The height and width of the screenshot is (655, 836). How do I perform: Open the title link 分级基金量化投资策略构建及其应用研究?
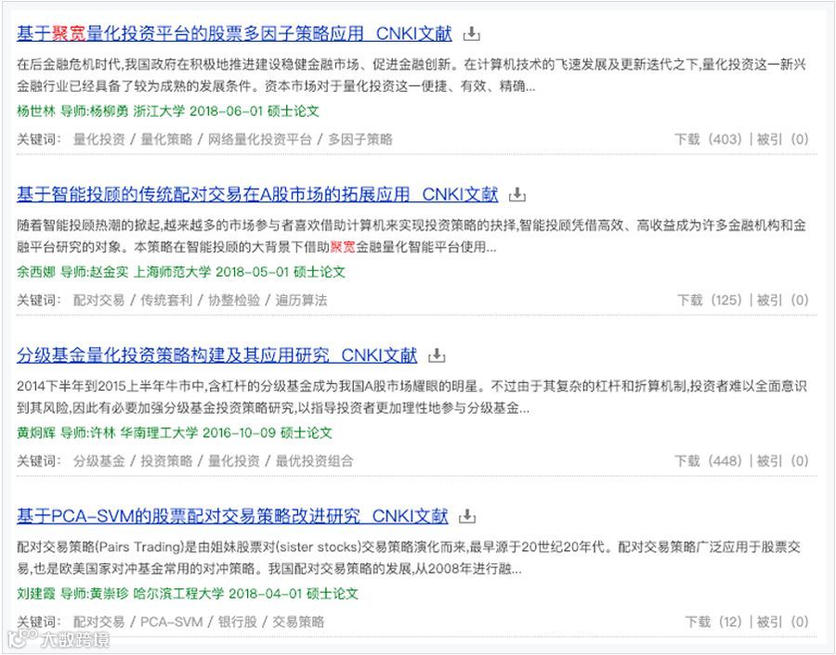(216, 355)
